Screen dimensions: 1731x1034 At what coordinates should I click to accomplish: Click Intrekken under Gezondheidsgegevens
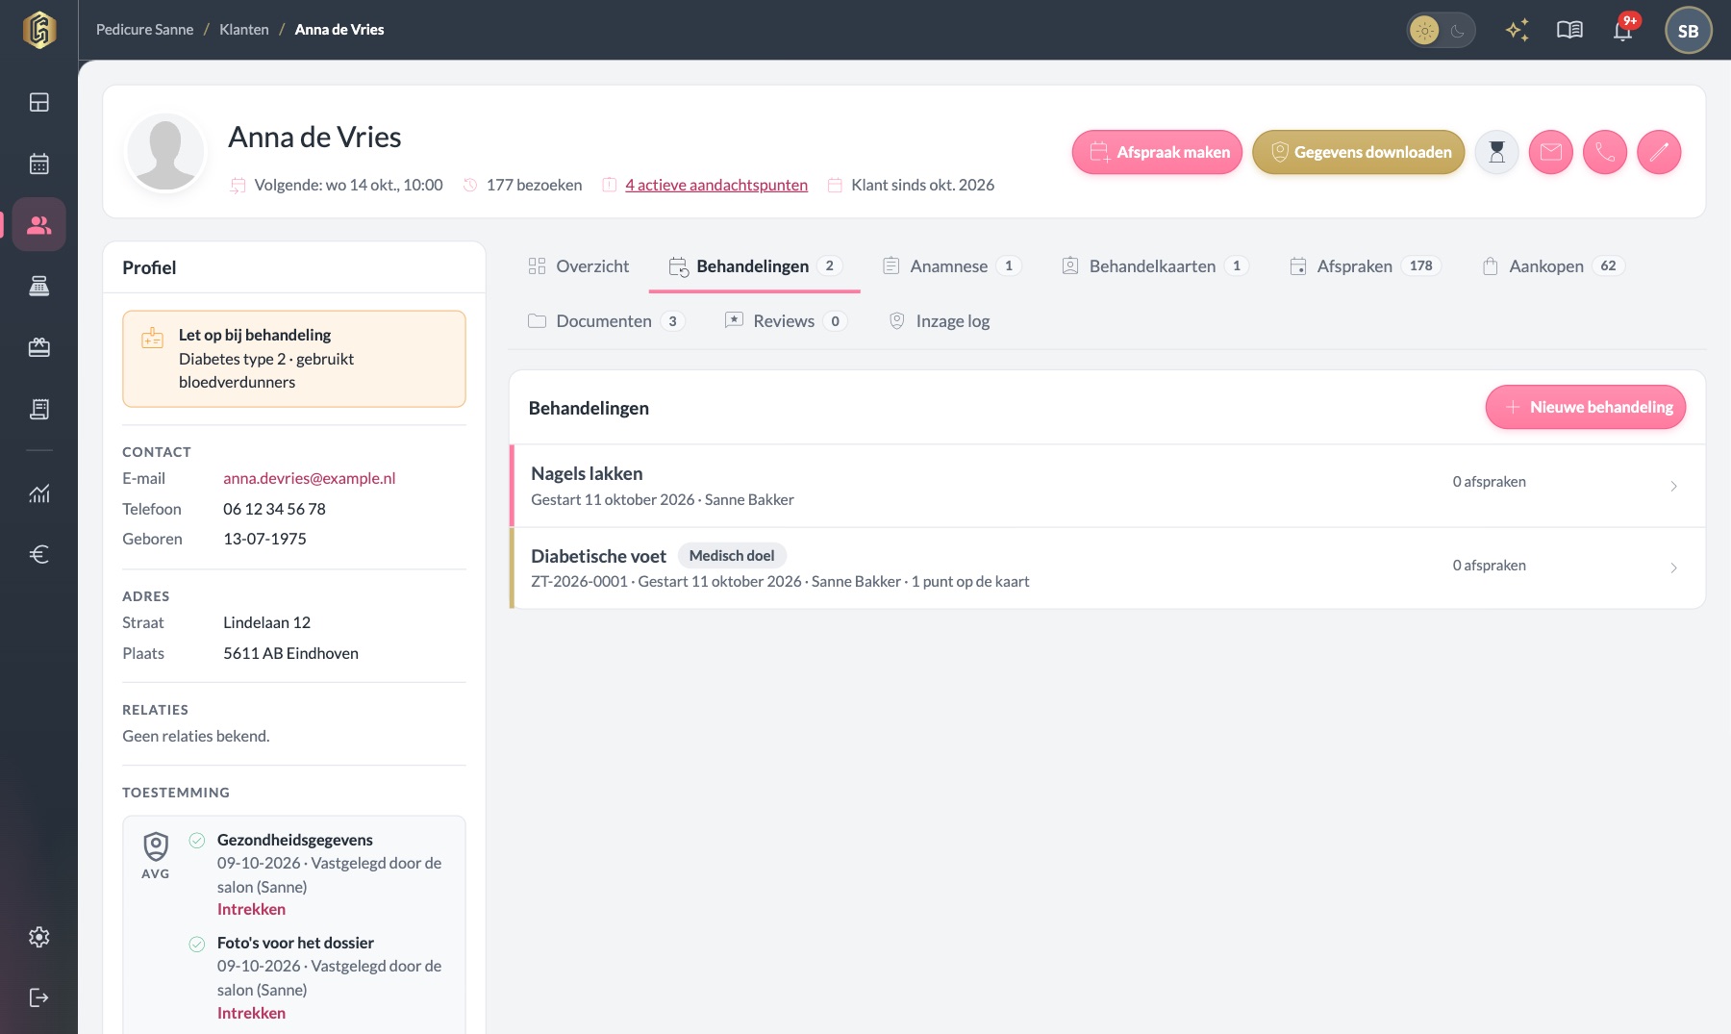pos(251,909)
